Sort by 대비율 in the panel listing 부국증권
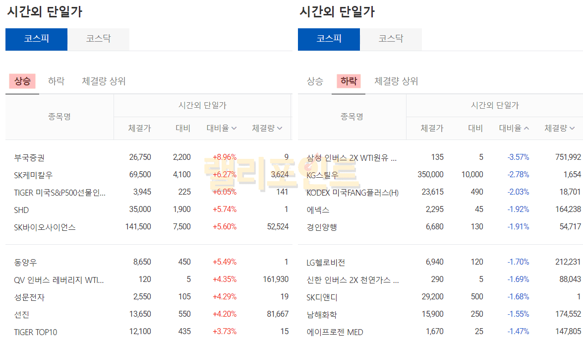 coord(222,128)
